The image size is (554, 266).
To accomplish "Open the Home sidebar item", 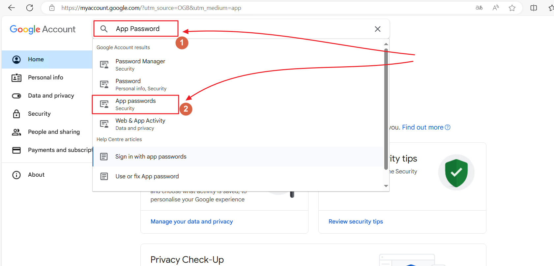I will point(36,59).
